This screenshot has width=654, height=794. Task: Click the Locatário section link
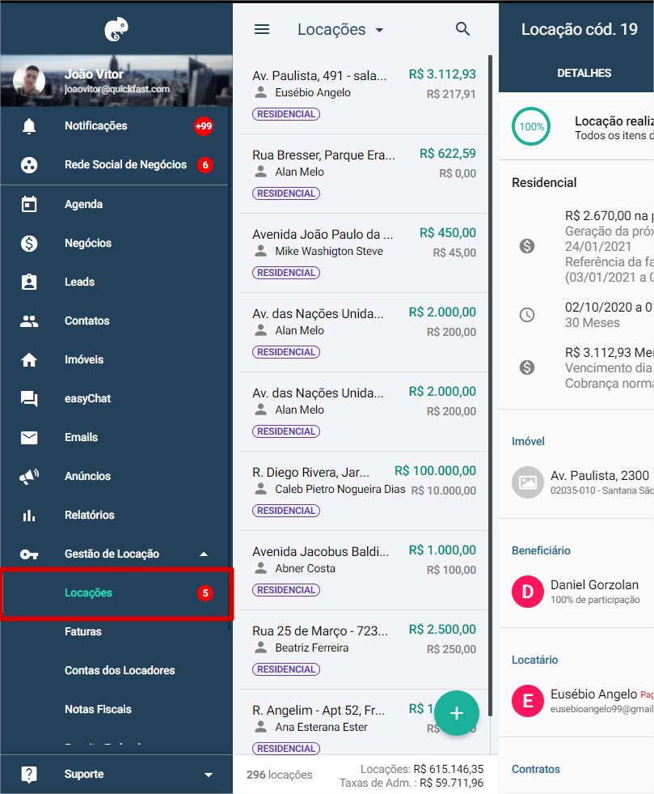(534, 660)
